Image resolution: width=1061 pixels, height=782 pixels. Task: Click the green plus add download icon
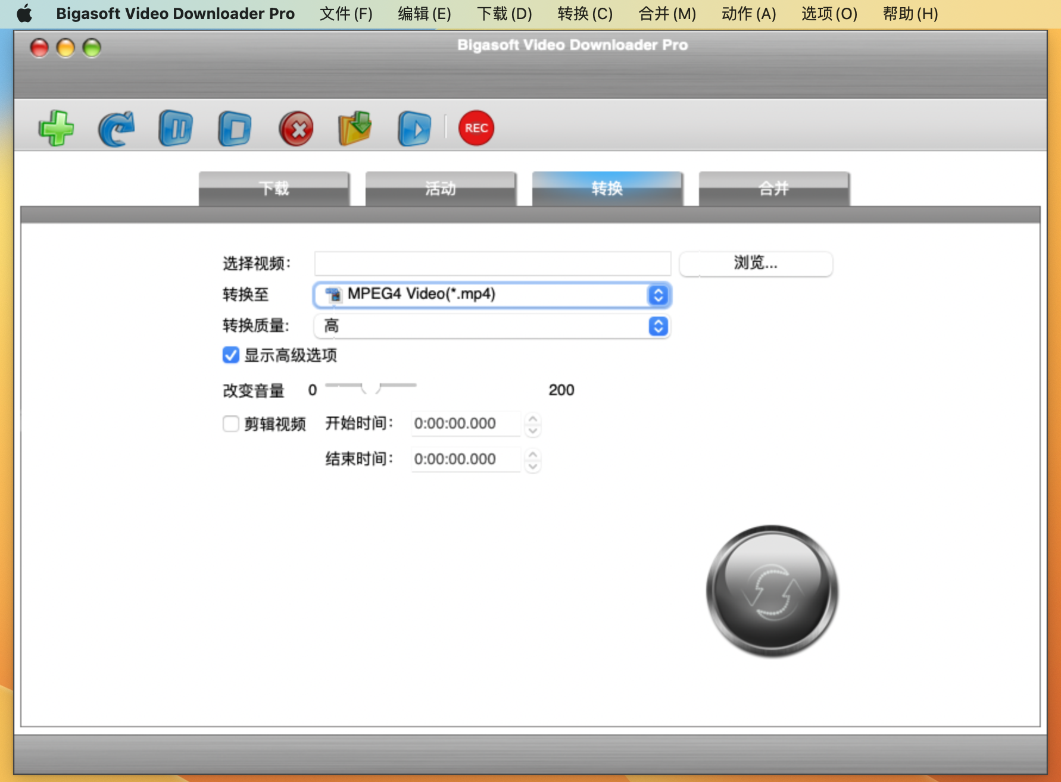pos(57,128)
